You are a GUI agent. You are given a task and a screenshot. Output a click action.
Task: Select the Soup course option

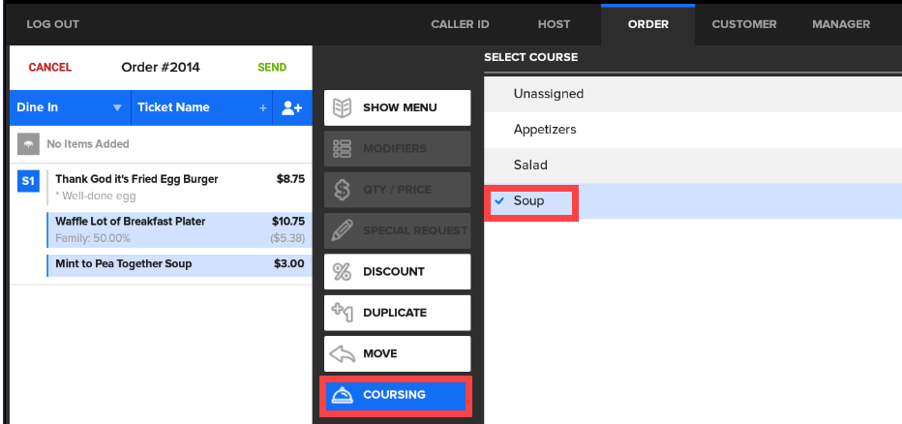coord(529,201)
